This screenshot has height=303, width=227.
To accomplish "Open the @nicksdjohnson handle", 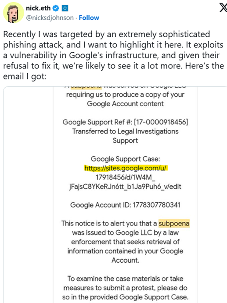I will (x=50, y=18).
